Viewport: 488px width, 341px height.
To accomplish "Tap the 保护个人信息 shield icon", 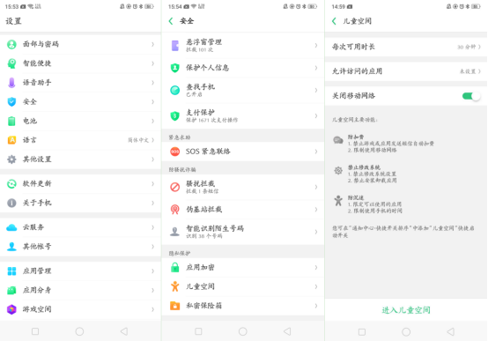I will tap(175, 68).
